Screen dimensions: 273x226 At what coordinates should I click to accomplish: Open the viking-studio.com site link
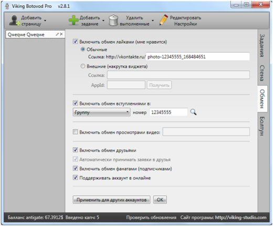[x=240, y=218]
